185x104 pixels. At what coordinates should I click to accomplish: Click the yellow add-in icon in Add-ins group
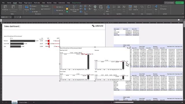coord(67,9)
